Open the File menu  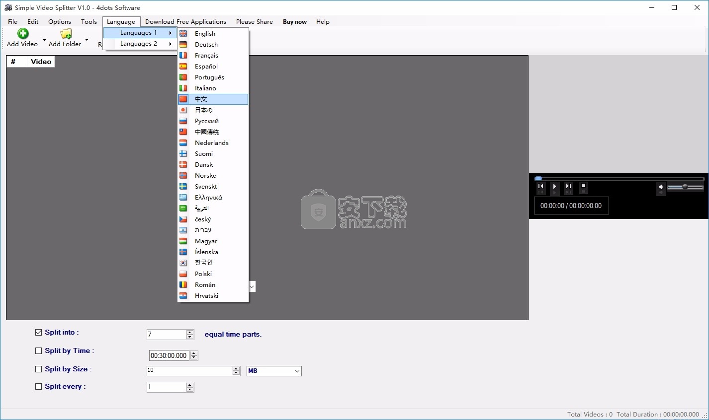[x=13, y=21]
